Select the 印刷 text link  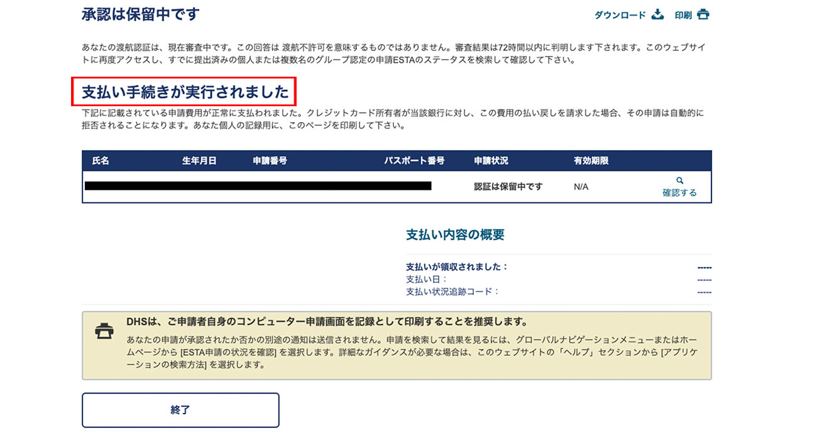click(683, 15)
